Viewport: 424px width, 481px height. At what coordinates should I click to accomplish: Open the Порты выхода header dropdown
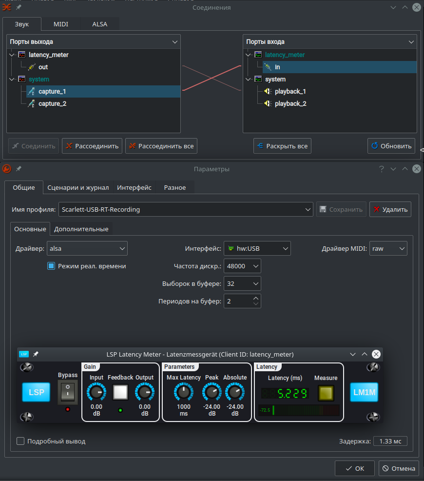pos(175,42)
